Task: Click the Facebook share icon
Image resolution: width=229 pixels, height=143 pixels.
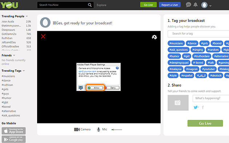Action: [x=203, y=108]
